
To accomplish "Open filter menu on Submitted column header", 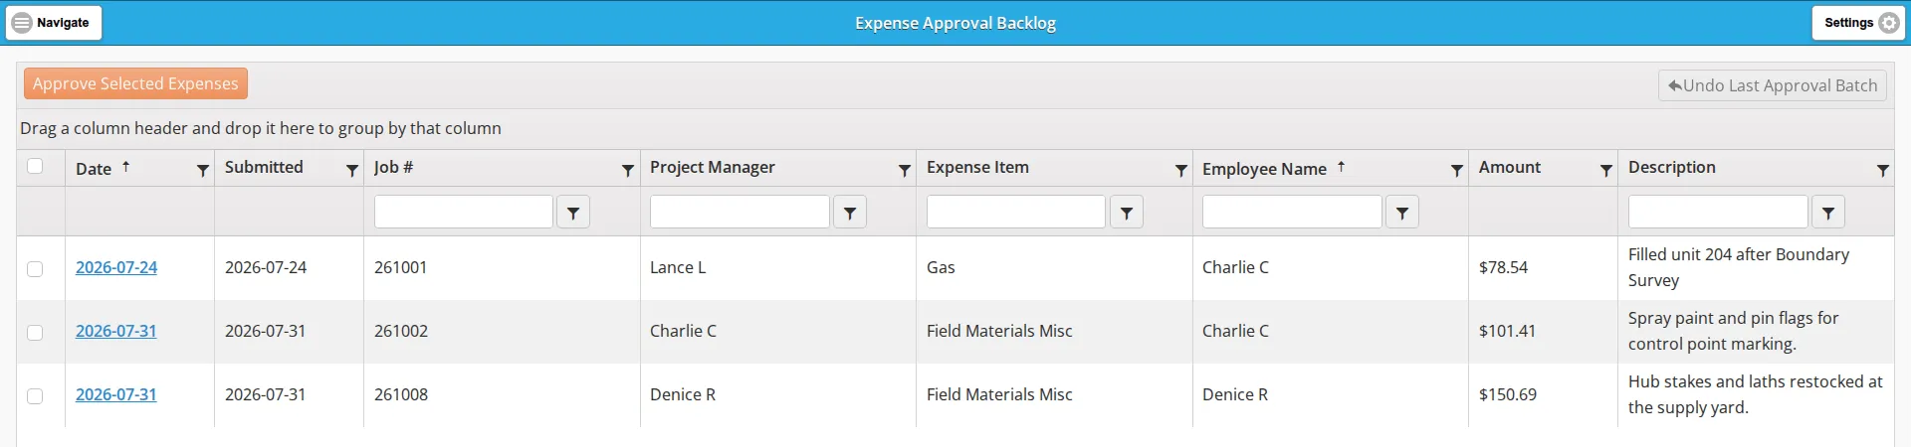I will pyautogui.click(x=352, y=170).
